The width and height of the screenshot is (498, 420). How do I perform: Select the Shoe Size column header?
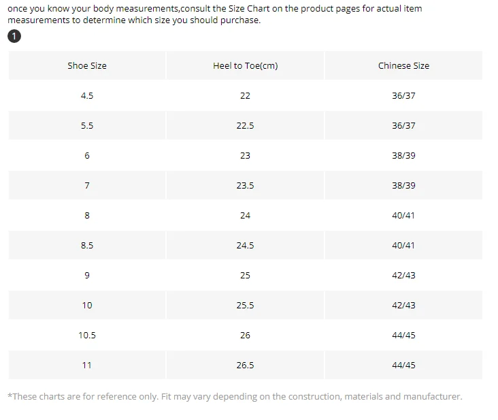pos(87,66)
